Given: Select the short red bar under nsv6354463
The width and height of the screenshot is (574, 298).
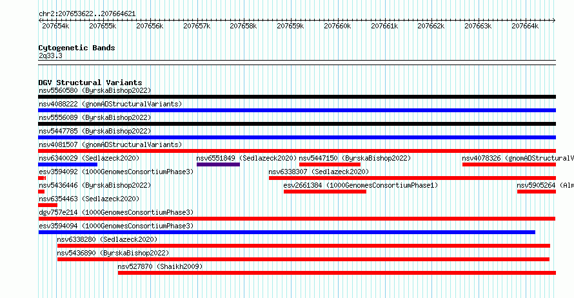Looking at the screenshot, I should 48,205.
